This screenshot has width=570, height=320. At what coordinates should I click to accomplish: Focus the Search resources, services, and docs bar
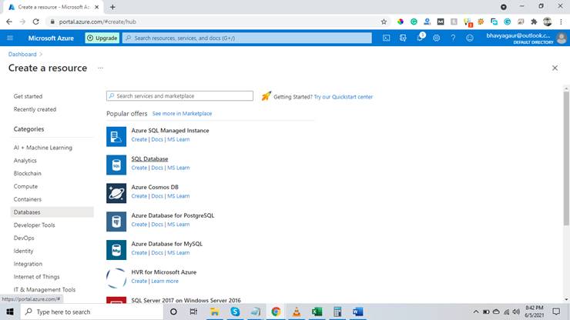click(247, 38)
